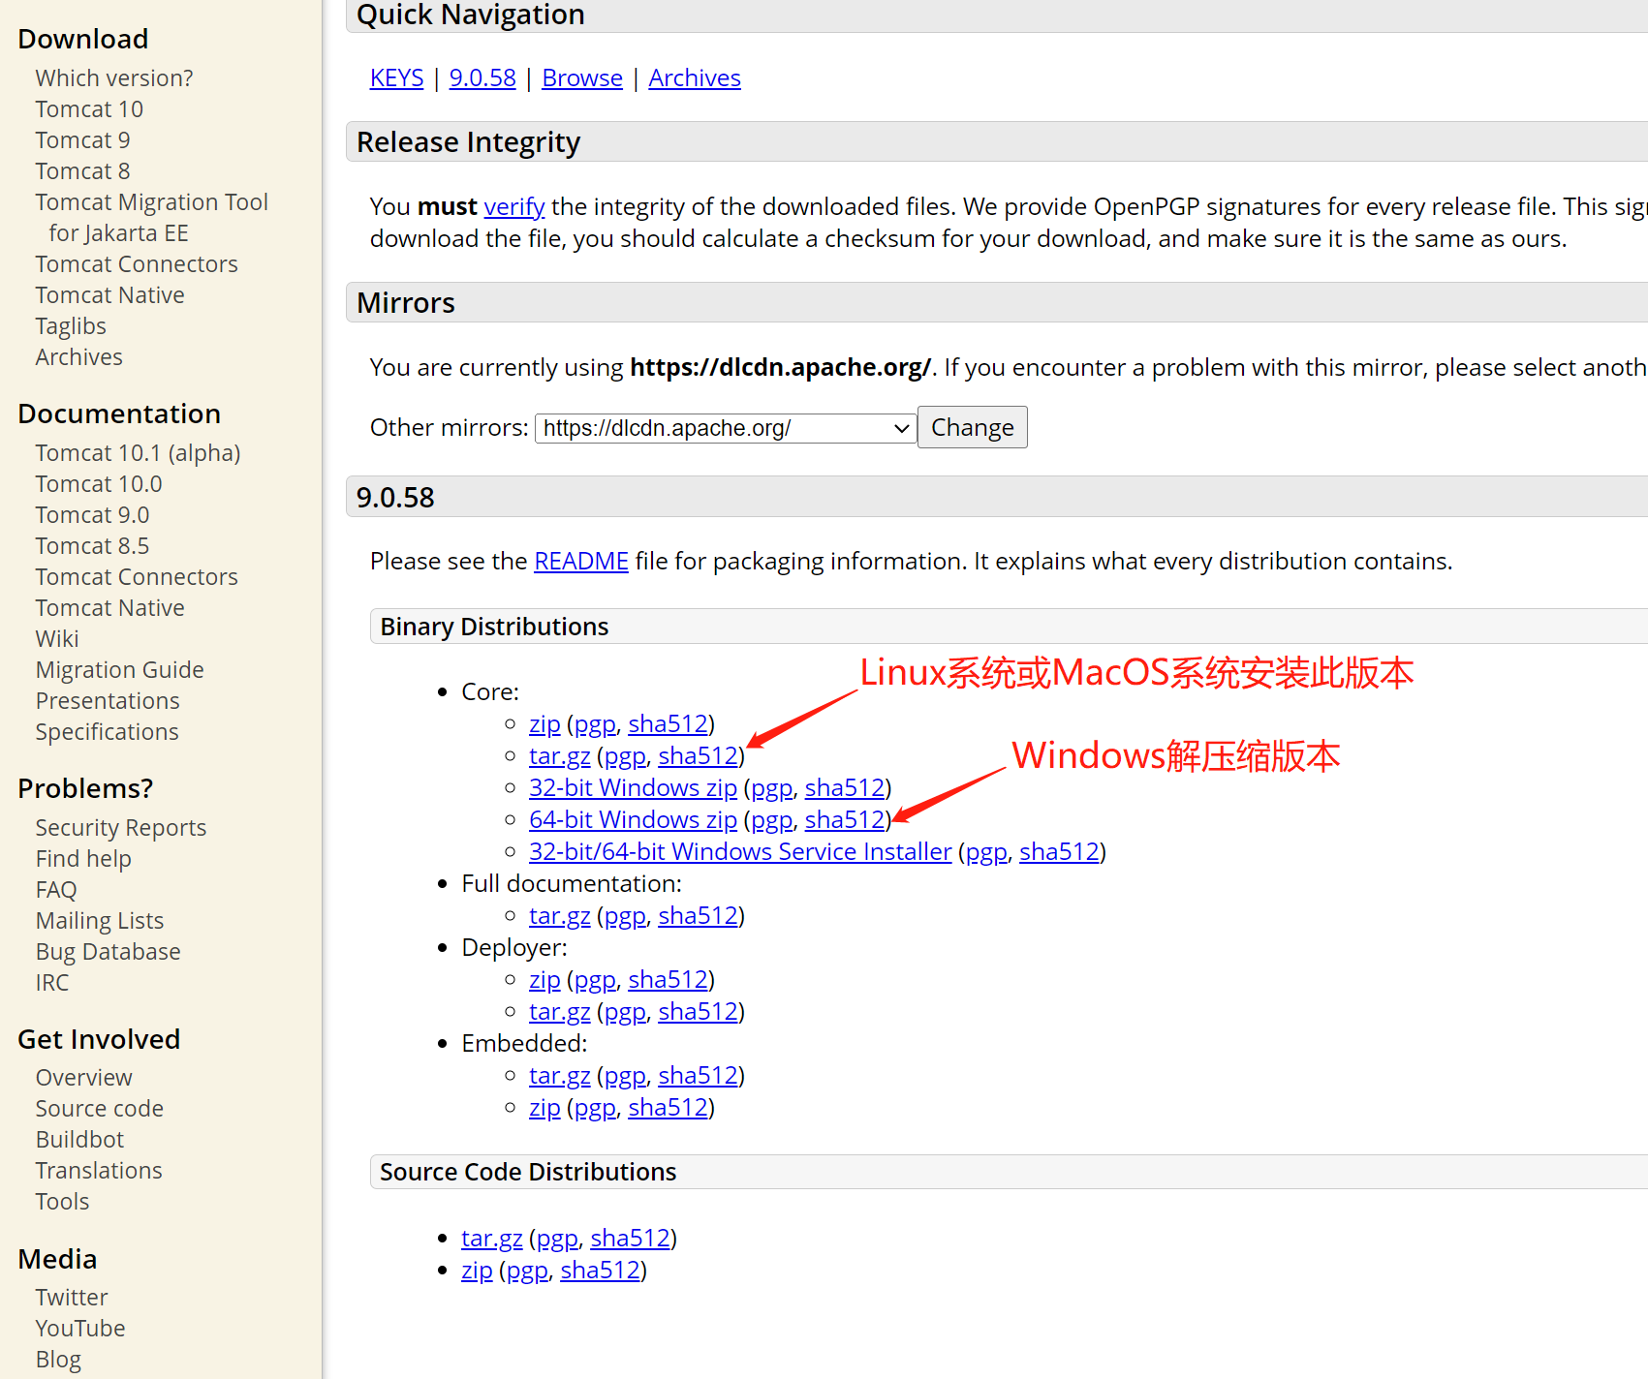Download the Full documentation tar.gz
Image resolution: width=1648 pixels, height=1379 pixels.
coord(560,916)
